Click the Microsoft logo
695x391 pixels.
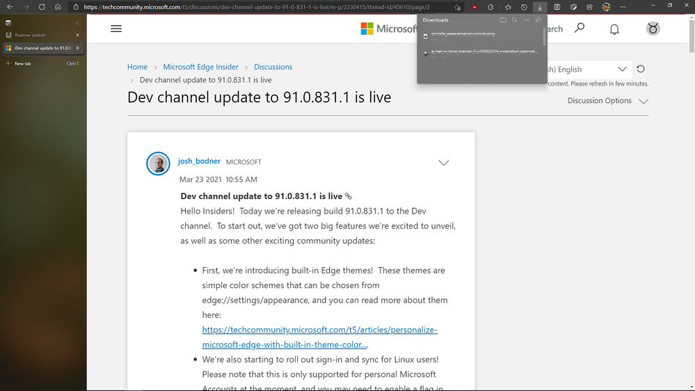(388, 29)
